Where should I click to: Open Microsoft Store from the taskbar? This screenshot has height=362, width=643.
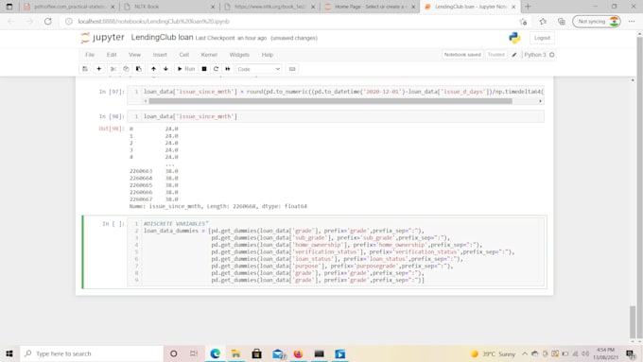256,353
